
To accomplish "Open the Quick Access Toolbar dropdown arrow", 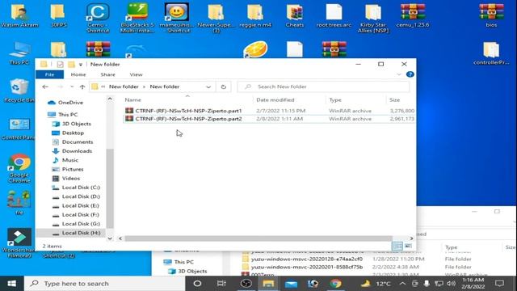I will [x=81, y=65].
